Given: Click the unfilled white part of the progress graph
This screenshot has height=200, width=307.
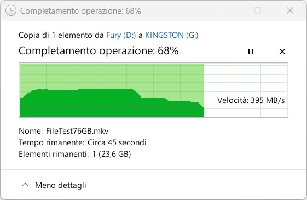Looking at the screenshot, I should 246,82.
